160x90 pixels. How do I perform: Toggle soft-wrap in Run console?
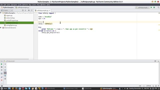click(5, 70)
